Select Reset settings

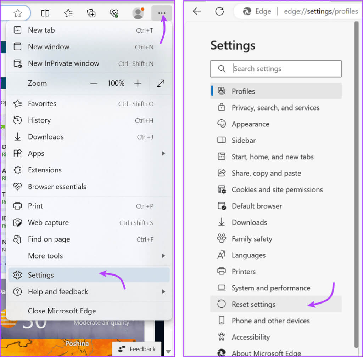276,304
